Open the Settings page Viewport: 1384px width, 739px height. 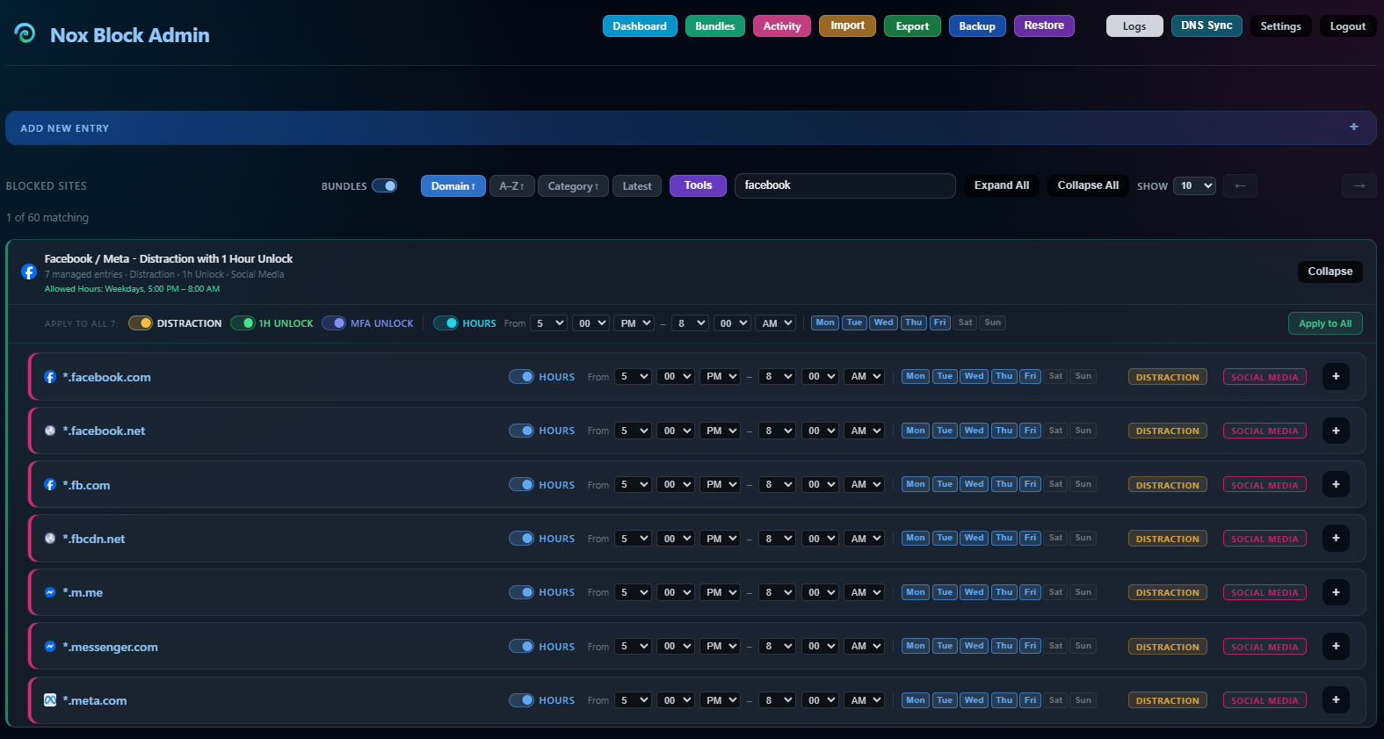click(1281, 26)
